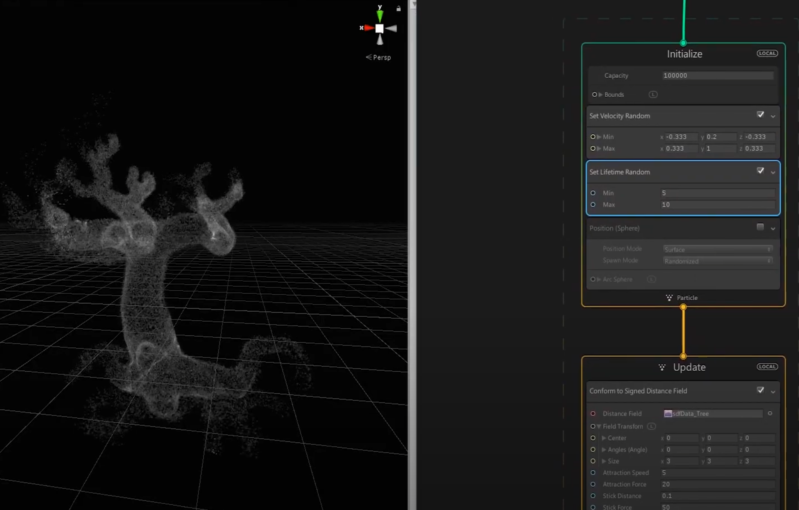Viewport: 799px width, 510px height.
Task: Expand the Bounds property foldout arrow
Action: (601, 94)
